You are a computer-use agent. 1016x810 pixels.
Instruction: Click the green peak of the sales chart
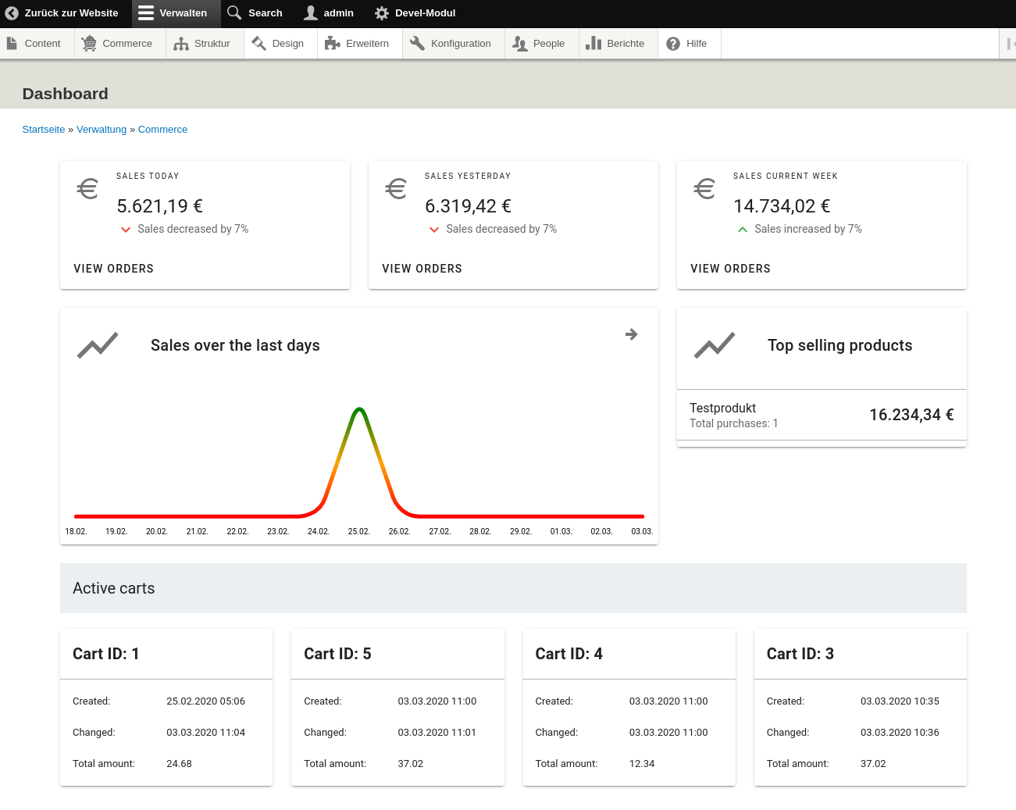359,409
